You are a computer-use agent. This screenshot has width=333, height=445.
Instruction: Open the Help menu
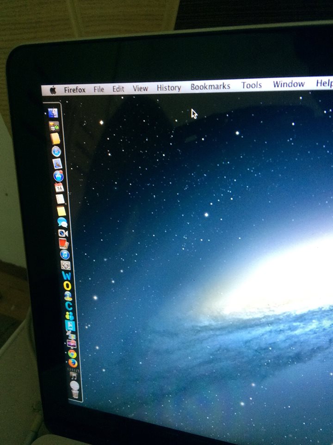[325, 83]
